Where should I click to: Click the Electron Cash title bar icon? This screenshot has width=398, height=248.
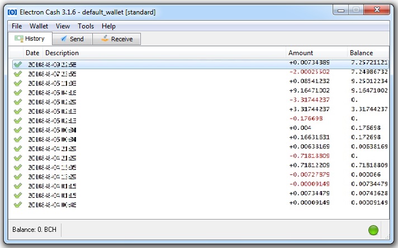12,12
